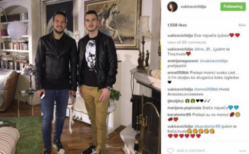This screenshot has width=249, height=154.
Task: Click the vukiceviclidija profile avatar
Action: [x=172, y=7]
